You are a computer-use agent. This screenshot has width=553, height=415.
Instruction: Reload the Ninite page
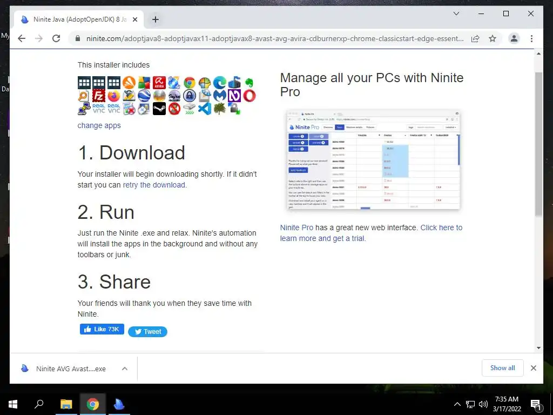(x=56, y=38)
